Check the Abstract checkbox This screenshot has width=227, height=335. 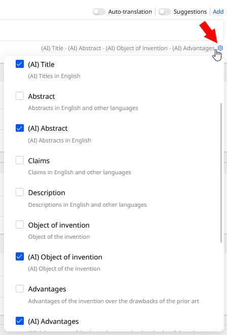pyautogui.click(x=20, y=96)
